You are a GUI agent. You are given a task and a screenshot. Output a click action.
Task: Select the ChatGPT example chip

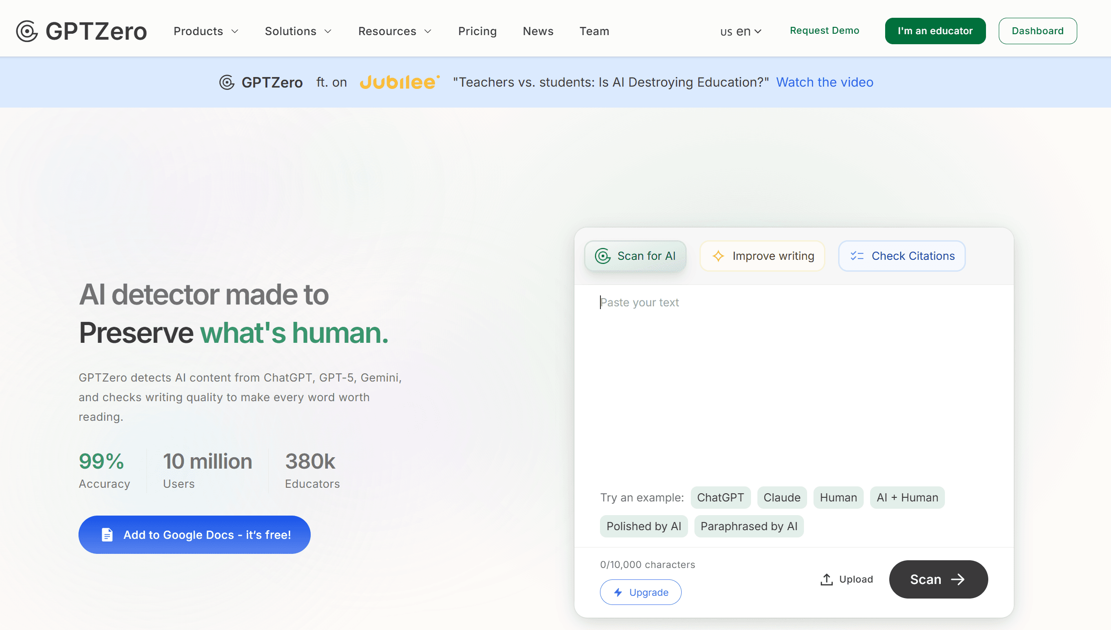(x=720, y=497)
